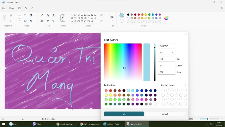Click the Paste clipboard icon

pos(4,17)
